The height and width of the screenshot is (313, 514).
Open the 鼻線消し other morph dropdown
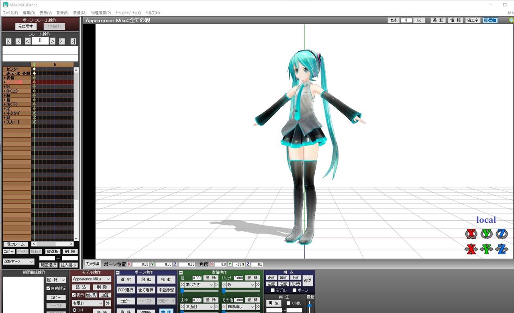tap(241, 307)
